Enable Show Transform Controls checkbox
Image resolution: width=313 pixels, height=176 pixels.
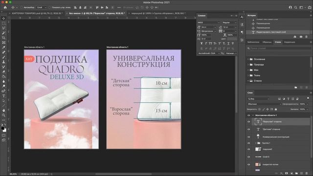(x=49, y=7)
